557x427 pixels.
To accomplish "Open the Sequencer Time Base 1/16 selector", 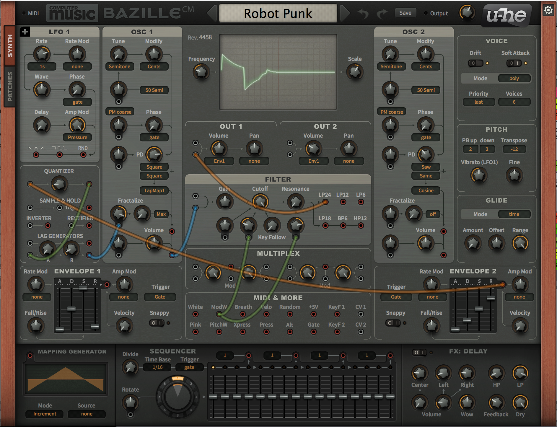I will pos(157,367).
